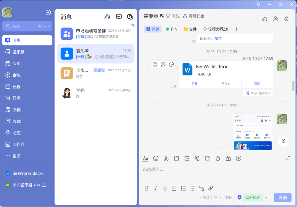Viewport: 297px width, 207px height.
Task: Click the 下载 button on BeeWorks.docx
Action: [194, 84]
